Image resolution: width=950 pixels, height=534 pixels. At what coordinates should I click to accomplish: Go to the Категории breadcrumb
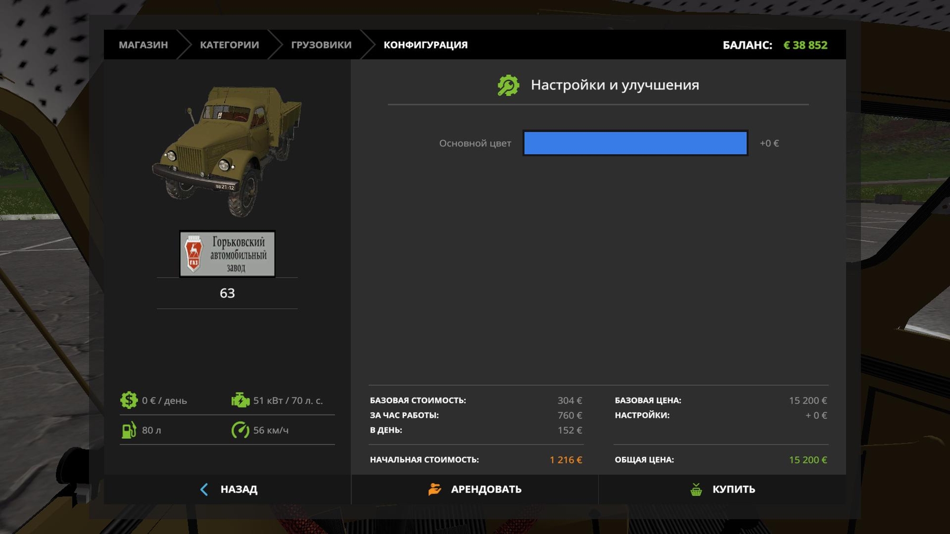click(x=229, y=45)
